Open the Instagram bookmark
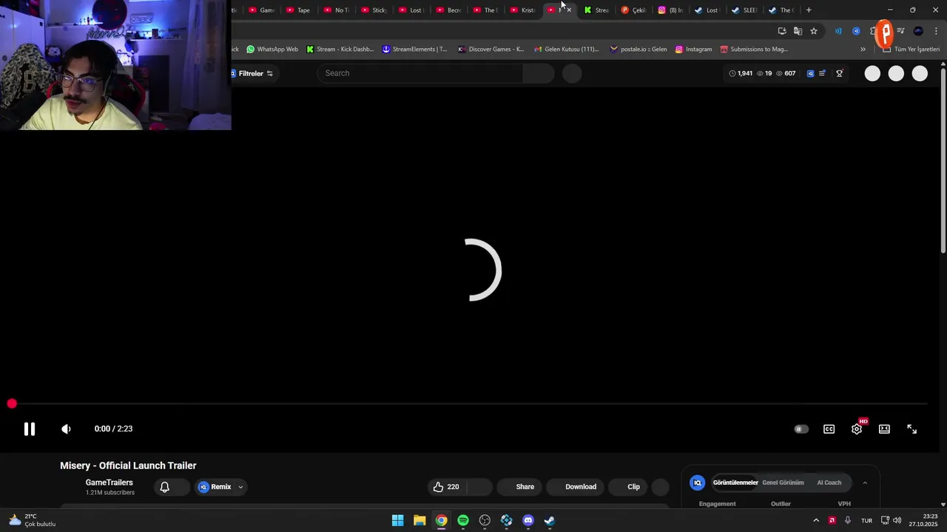The width and height of the screenshot is (947, 532). click(693, 50)
